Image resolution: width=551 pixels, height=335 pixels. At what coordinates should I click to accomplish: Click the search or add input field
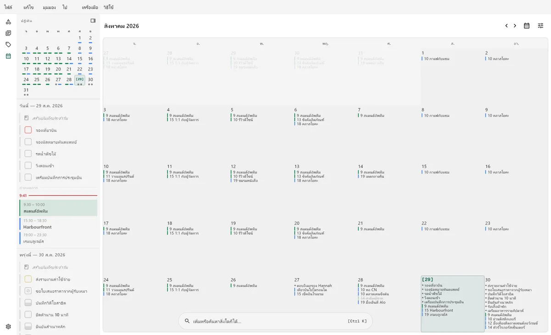tap(275, 321)
